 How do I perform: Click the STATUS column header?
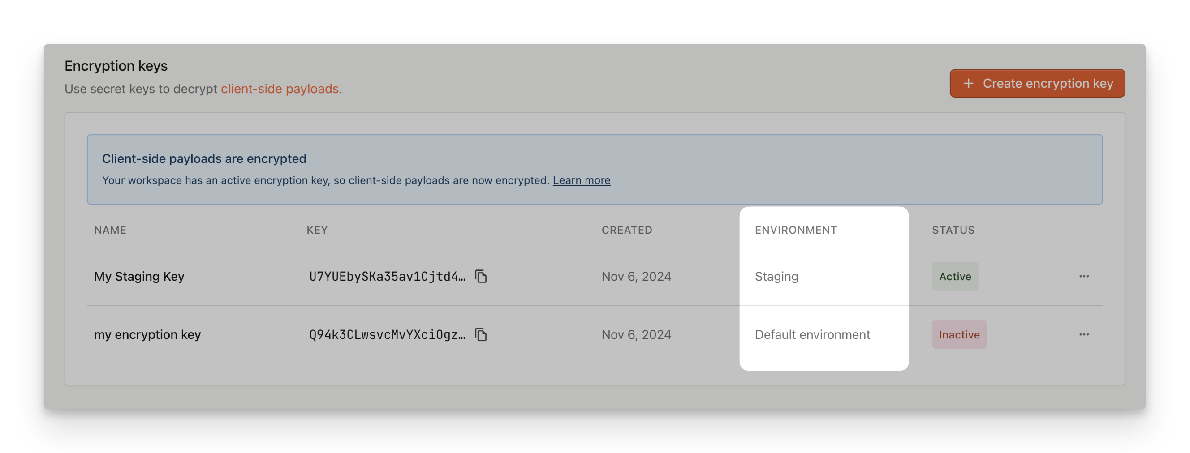tap(953, 230)
